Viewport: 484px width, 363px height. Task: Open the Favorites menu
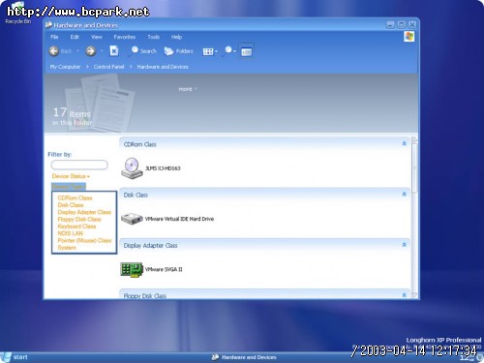[125, 37]
